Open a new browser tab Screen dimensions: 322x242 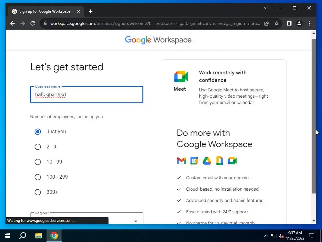tap(91, 11)
